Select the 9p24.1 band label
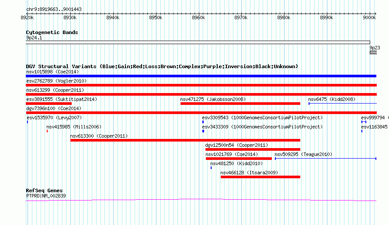The height and width of the screenshot is (225, 389). click(34, 38)
